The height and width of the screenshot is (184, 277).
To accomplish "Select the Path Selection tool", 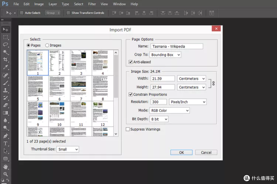I will point(5,151).
